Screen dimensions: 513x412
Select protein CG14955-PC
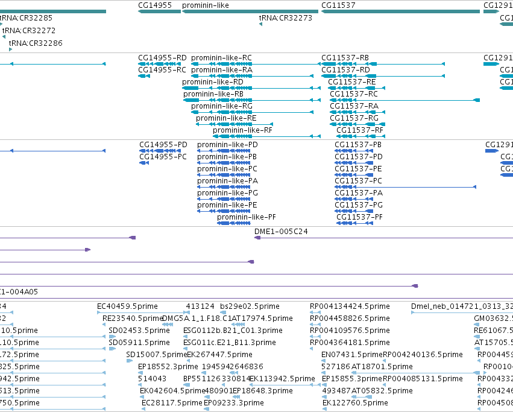[163, 157]
